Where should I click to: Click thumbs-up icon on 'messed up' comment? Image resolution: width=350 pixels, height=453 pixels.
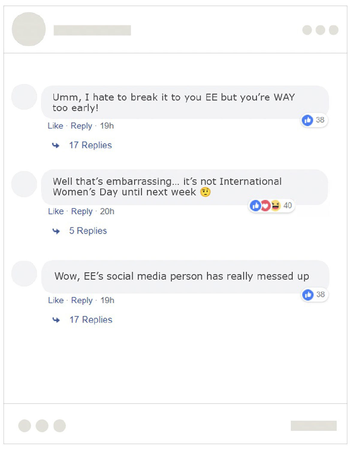coord(308,295)
